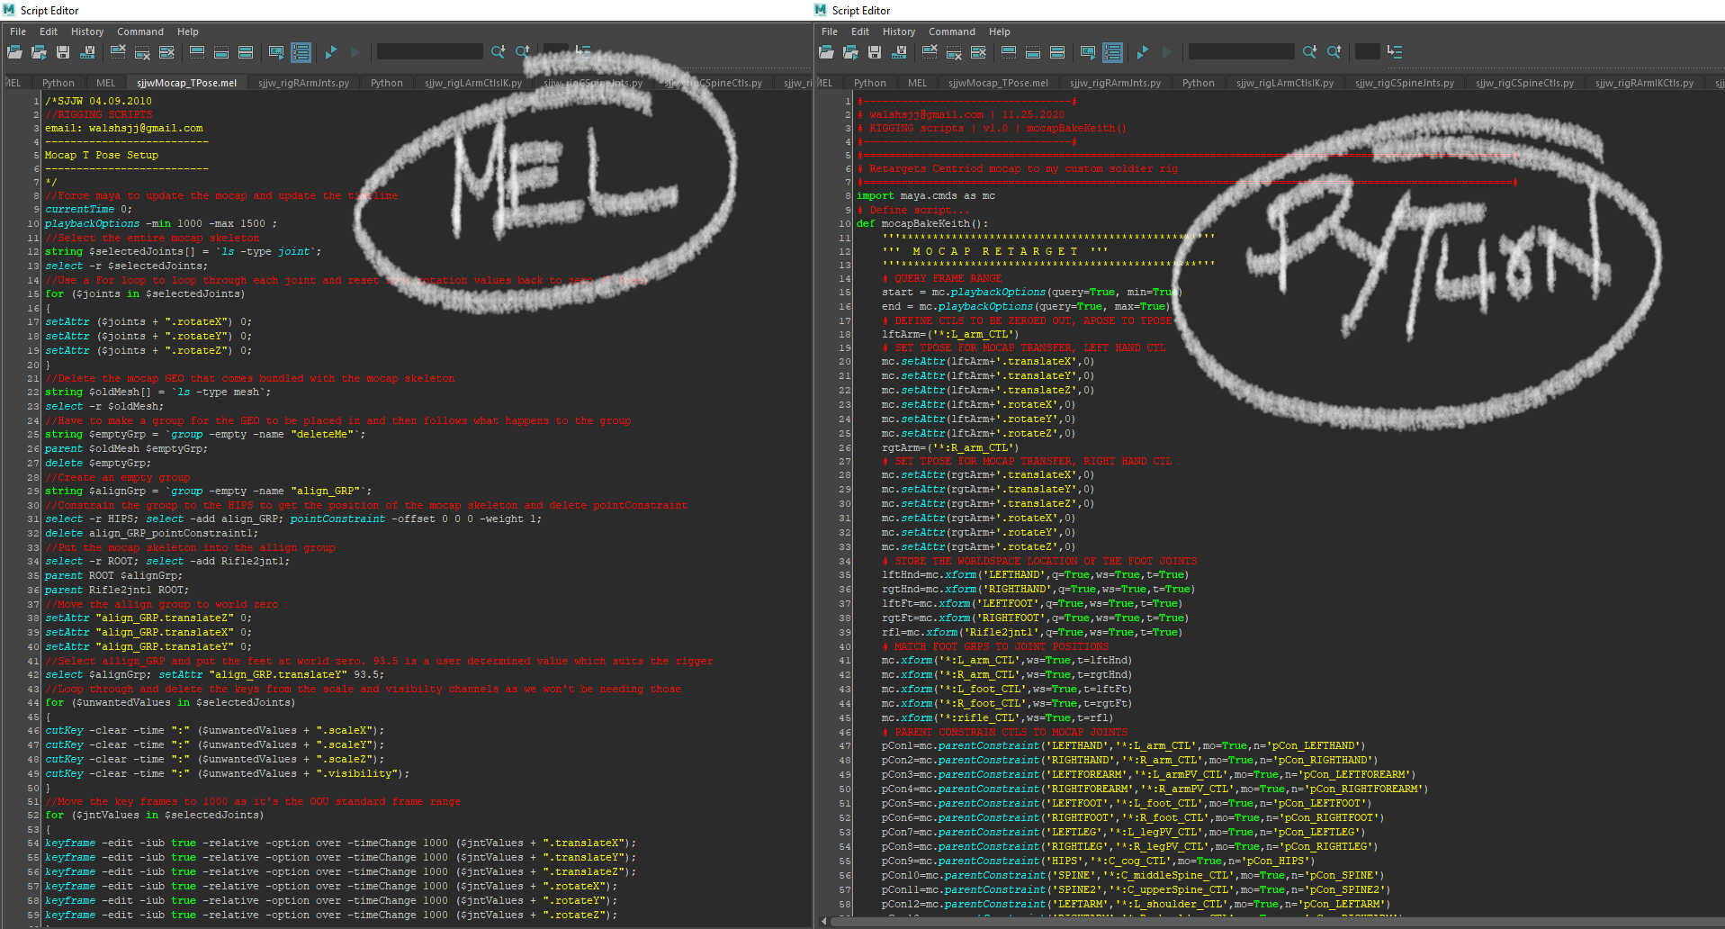This screenshot has height=929, width=1725.
Task: Open Edit menu in right Script Editor
Action: click(x=860, y=32)
